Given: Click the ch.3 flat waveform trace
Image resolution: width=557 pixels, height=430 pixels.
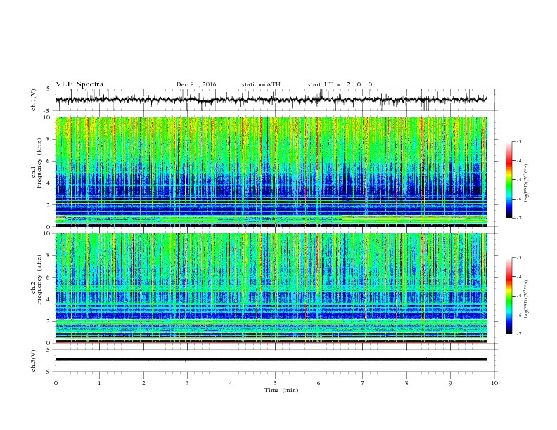Looking at the screenshot, I should click(271, 360).
